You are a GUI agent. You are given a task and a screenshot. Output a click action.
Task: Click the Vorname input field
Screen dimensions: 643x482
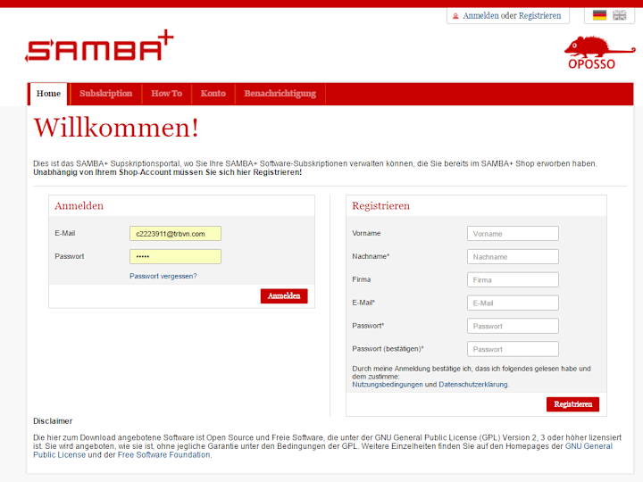coord(513,234)
